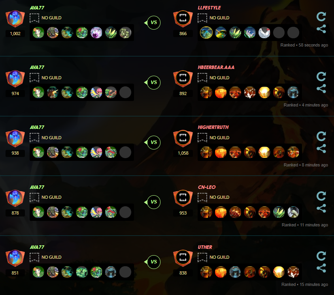Click the VS badge in the UTHER battle
Viewport: 334px width, 295px height.
(154, 262)
